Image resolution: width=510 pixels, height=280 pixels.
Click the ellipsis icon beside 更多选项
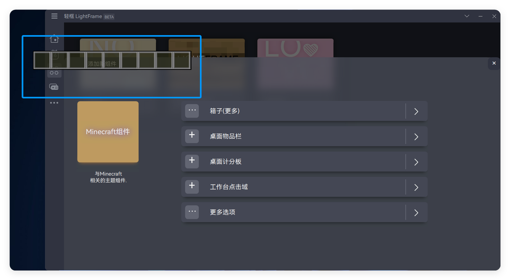[x=192, y=212]
